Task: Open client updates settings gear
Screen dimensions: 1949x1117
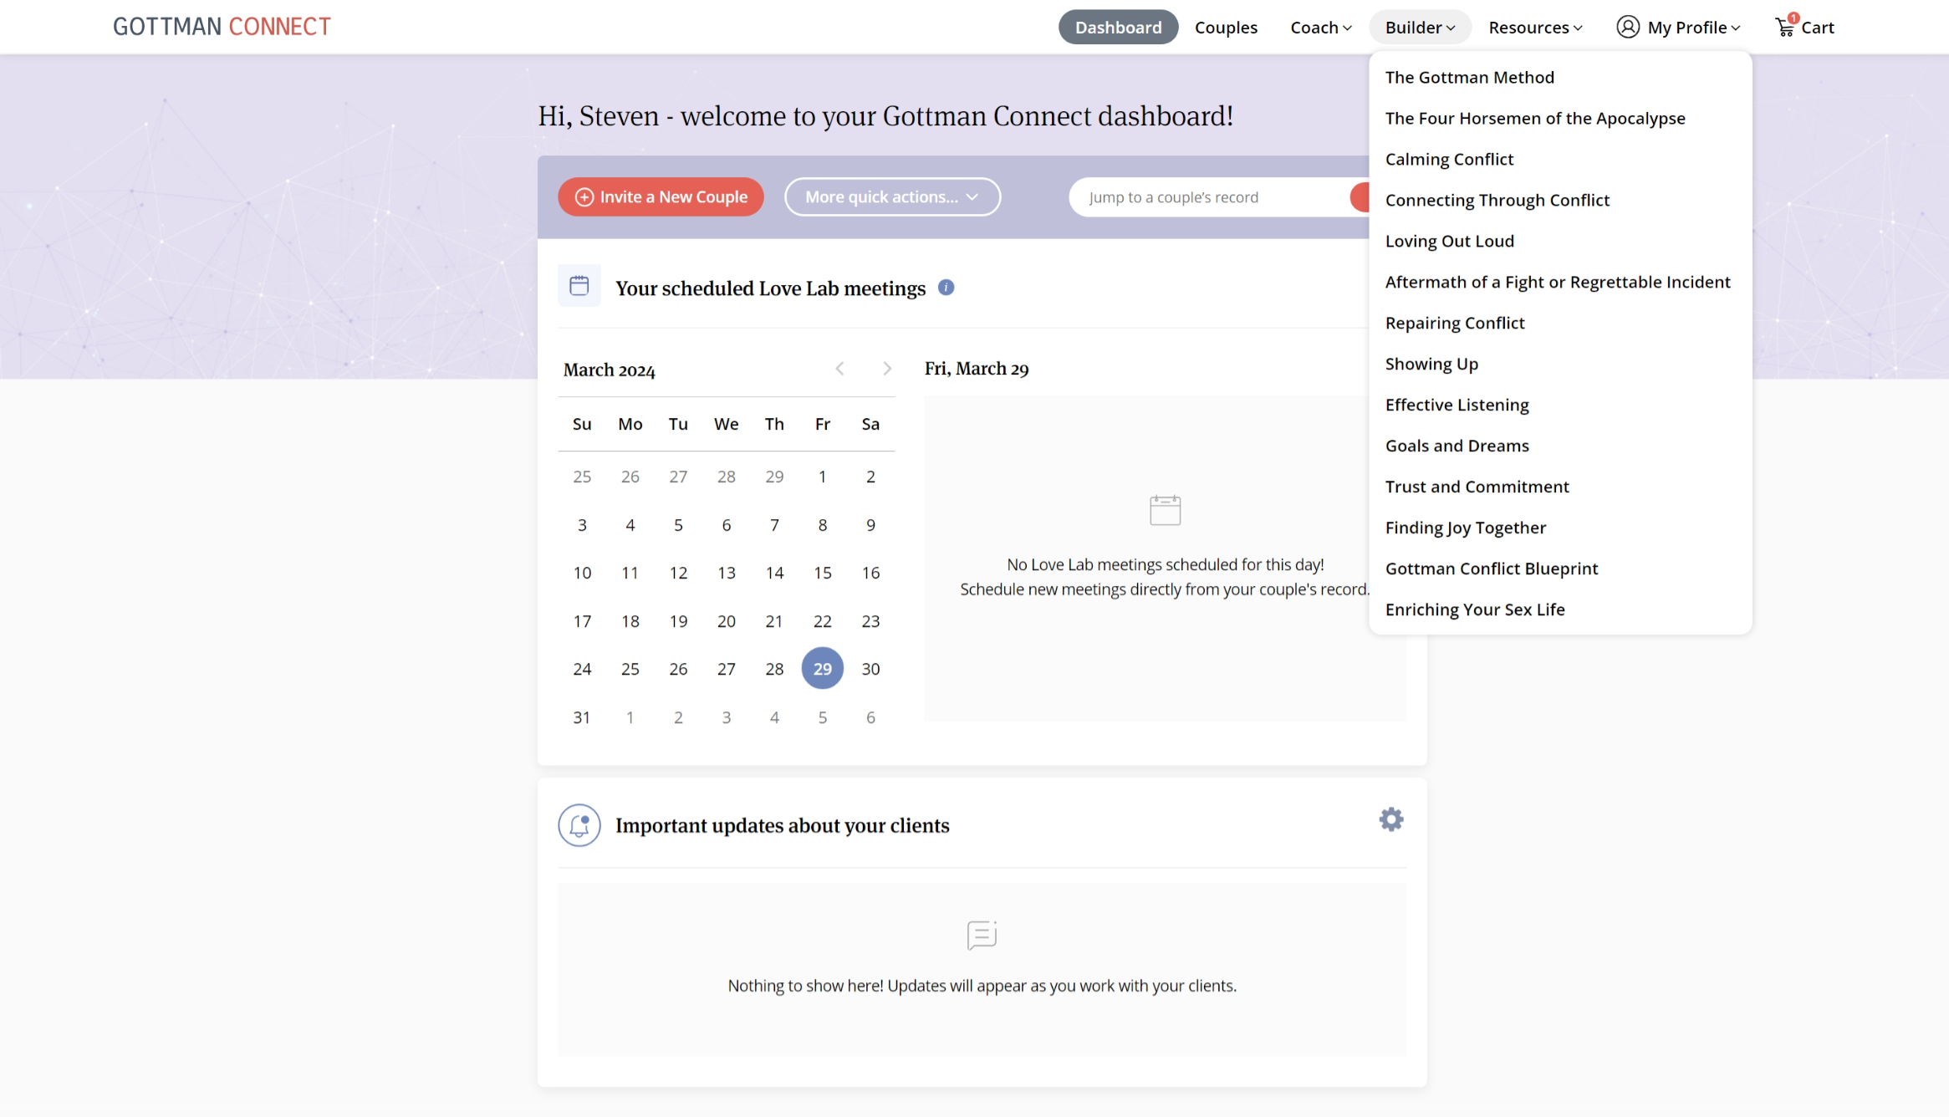Action: click(1391, 819)
